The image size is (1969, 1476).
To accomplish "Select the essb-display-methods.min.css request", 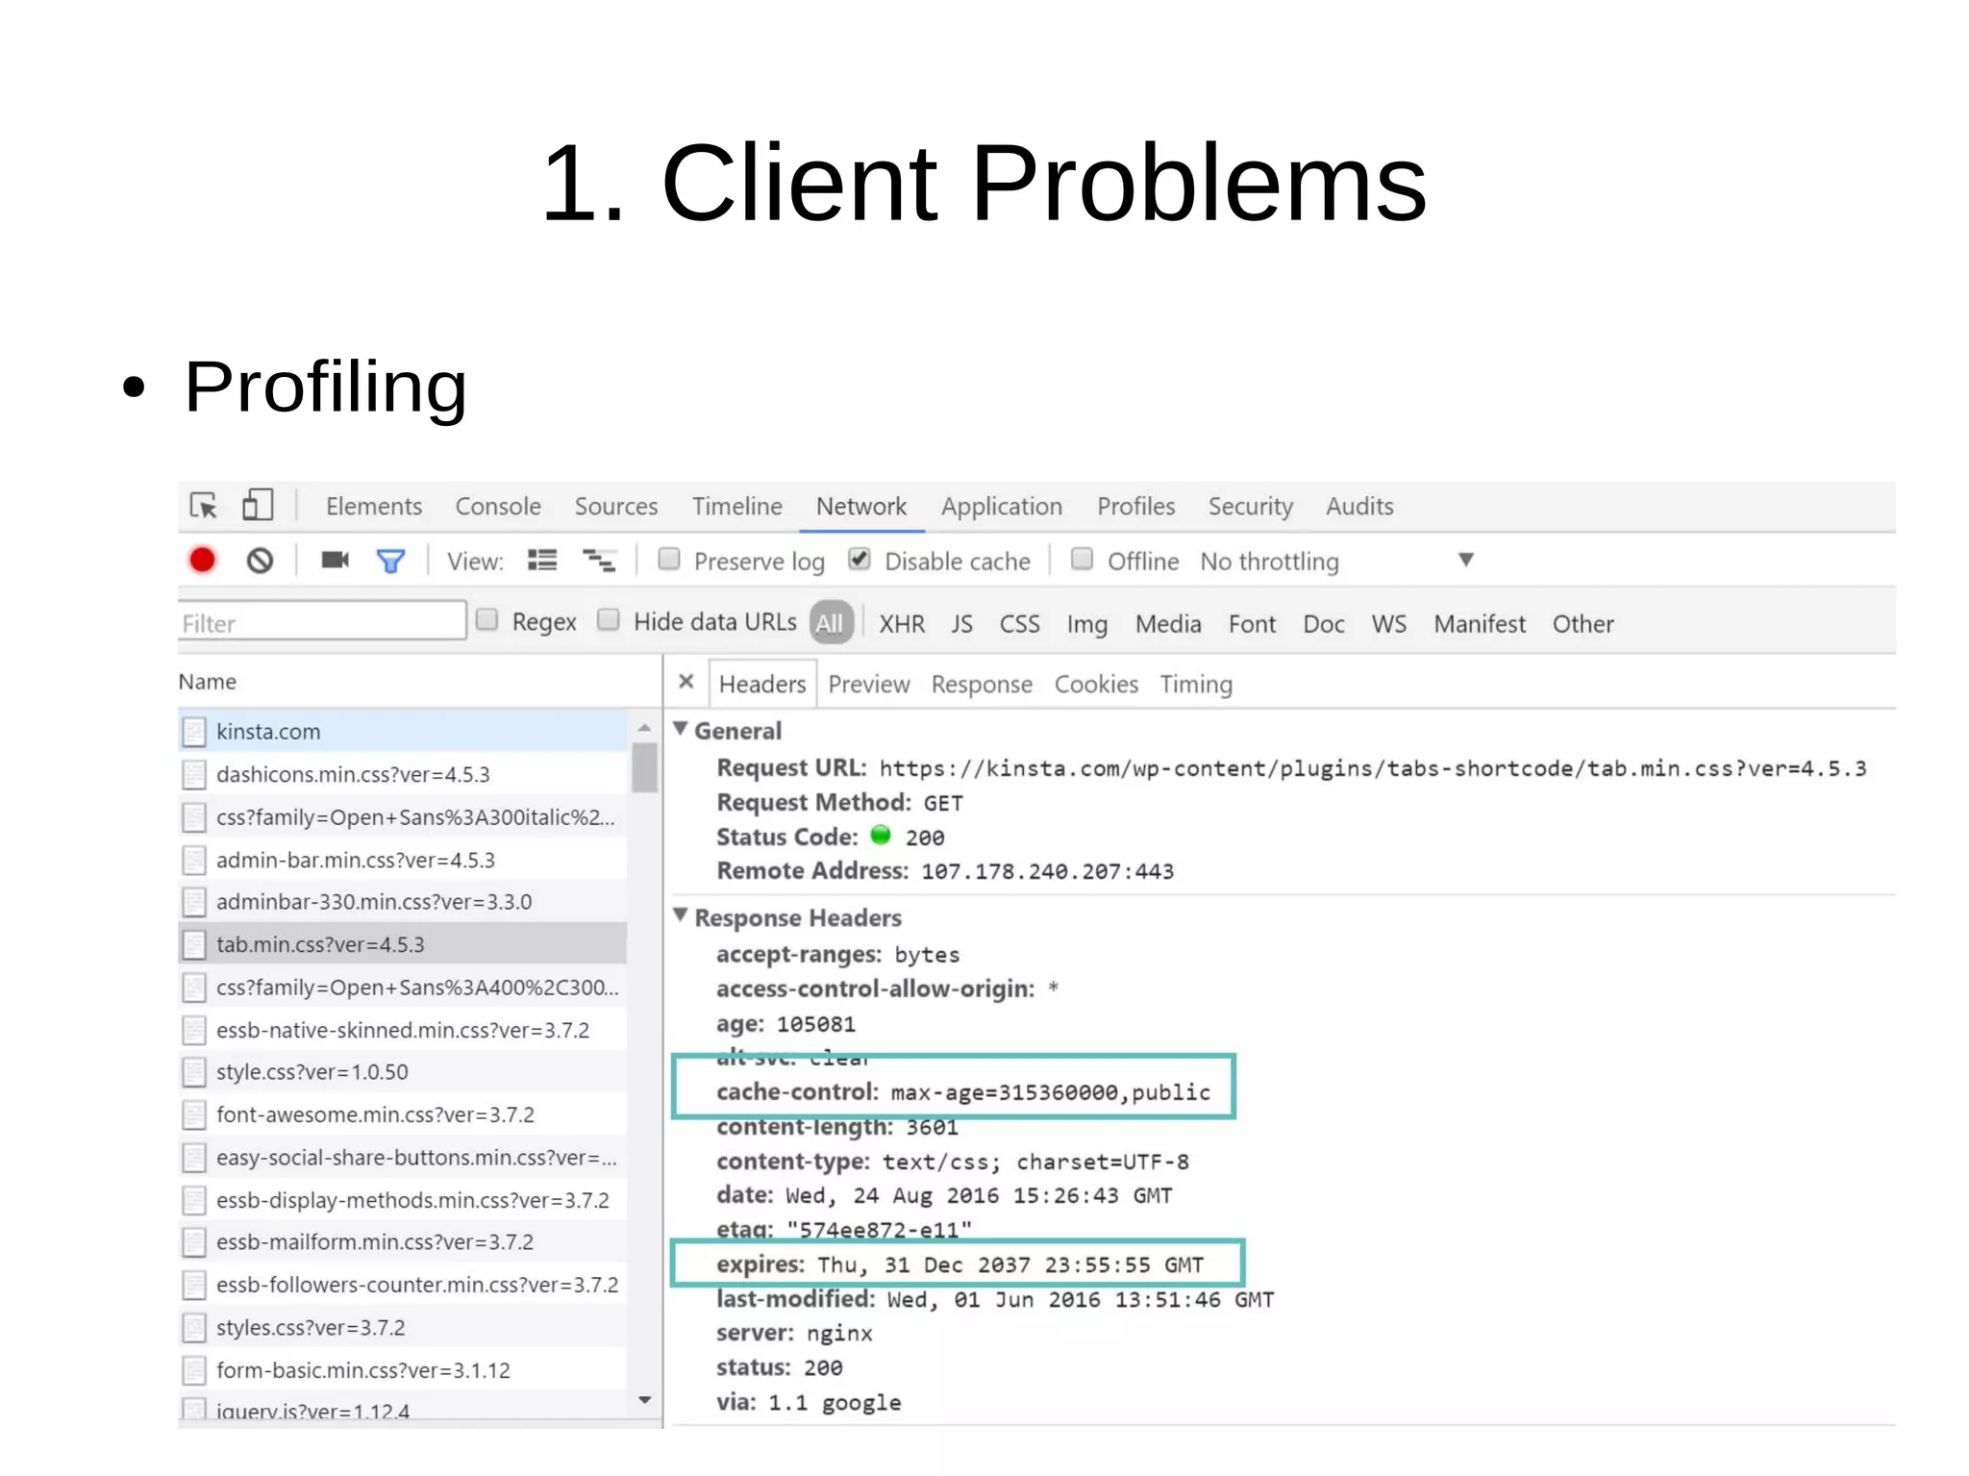I will click(403, 1200).
